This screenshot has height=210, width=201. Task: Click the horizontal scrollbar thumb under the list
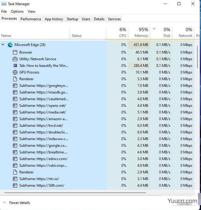(x=75, y=193)
